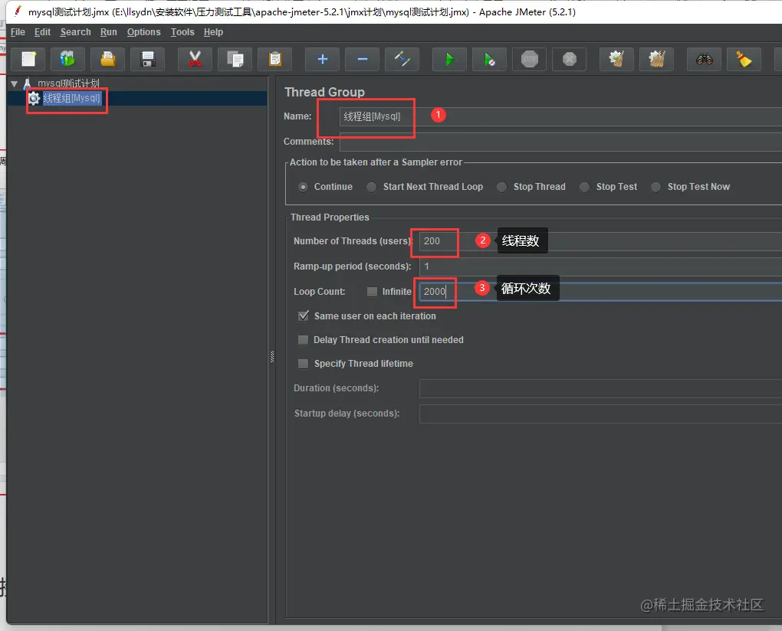The width and height of the screenshot is (782, 631).
Task: Click Start no pauses icon
Action: (490, 59)
